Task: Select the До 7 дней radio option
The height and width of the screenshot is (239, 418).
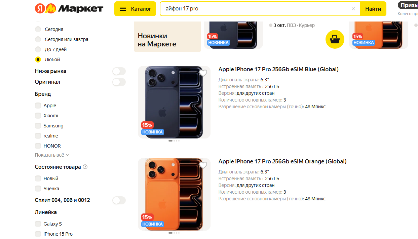Action: pyautogui.click(x=38, y=49)
